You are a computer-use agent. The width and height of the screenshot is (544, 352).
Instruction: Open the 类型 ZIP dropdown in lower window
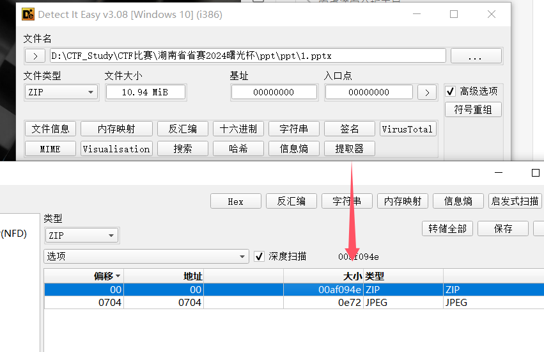(82, 236)
